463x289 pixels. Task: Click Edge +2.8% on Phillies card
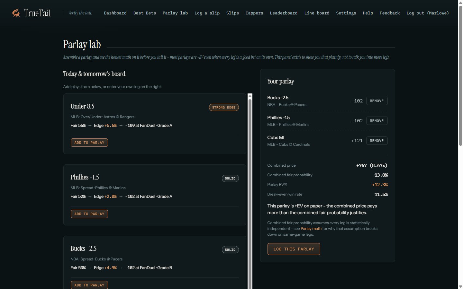point(105,197)
